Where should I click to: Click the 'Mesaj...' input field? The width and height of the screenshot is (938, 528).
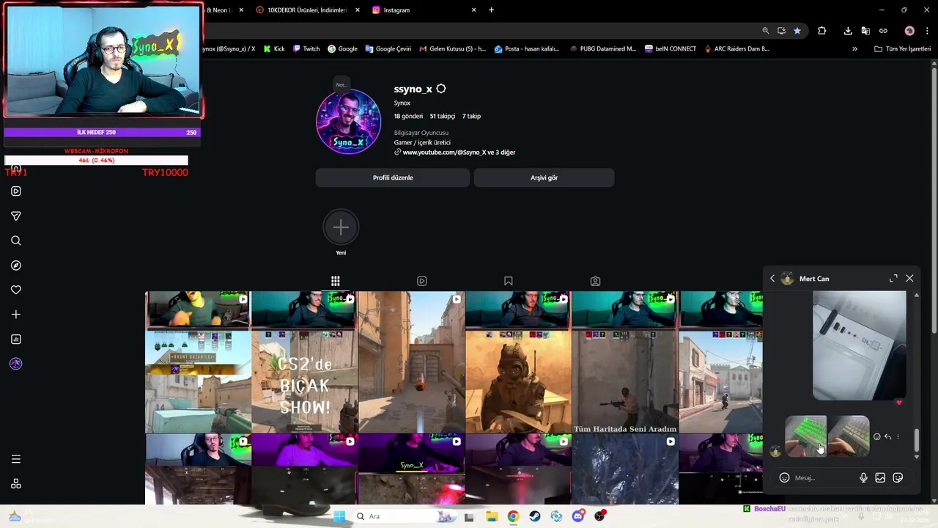coord(824,478)
